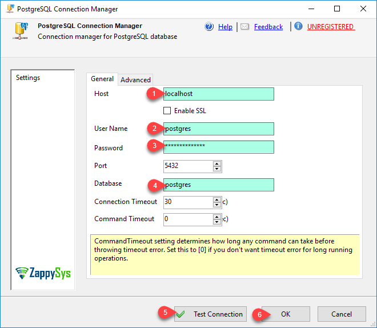Click the User Name input field

219,129
